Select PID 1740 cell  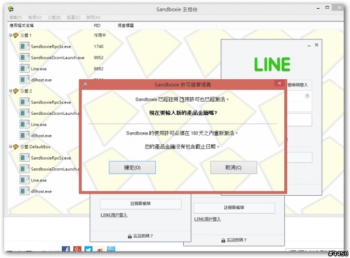[98, 46]
